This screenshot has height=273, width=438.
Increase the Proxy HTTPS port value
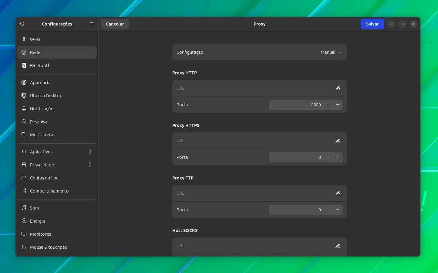338,157
